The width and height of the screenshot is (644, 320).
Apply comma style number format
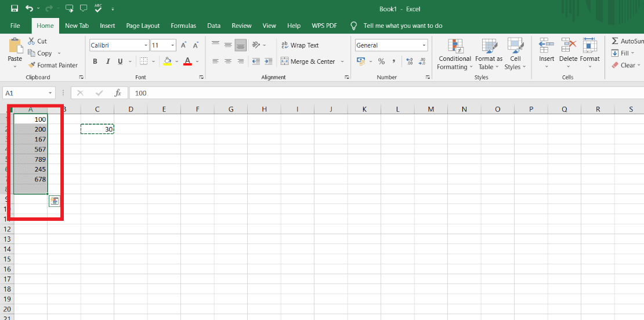coord(393,61)
